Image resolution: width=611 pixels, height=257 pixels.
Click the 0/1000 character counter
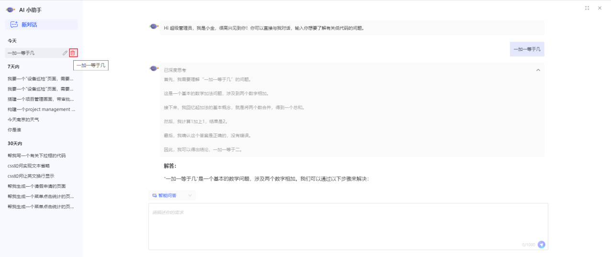pos(529,245)
